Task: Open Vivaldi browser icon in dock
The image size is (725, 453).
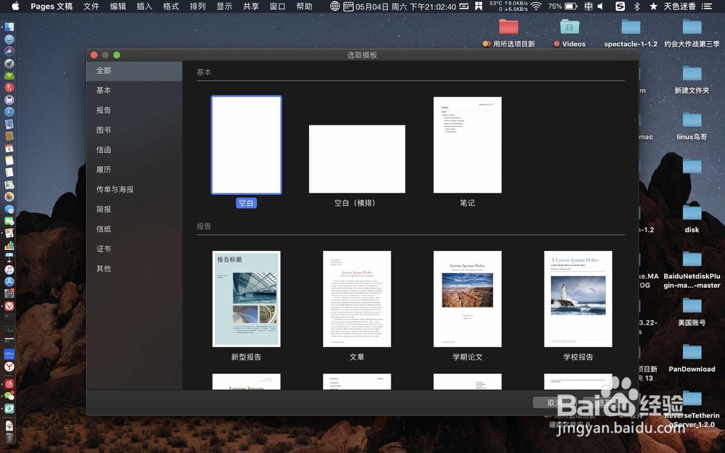Action: [9, 306]
